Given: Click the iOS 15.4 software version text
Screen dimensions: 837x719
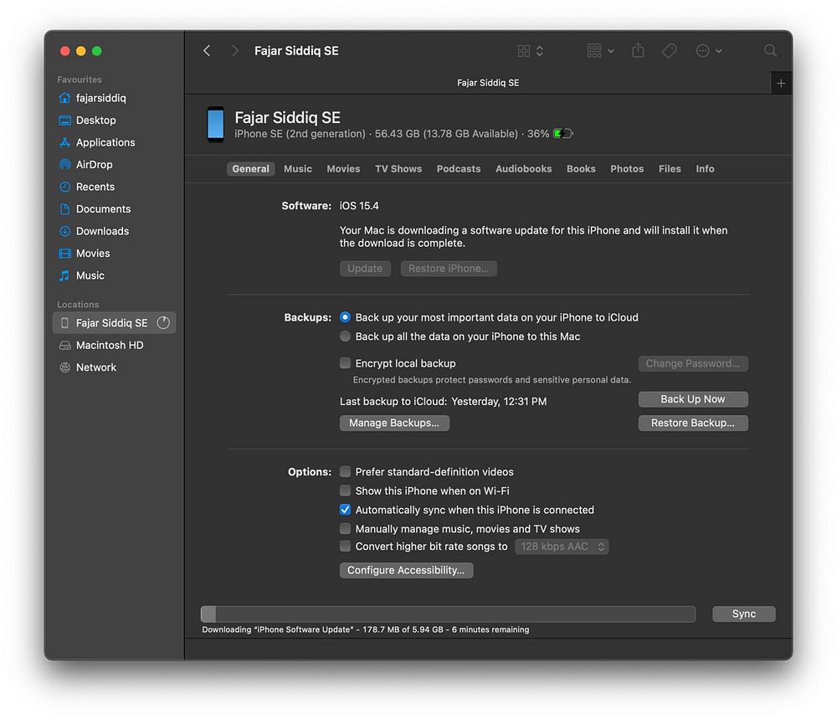Looking at the screenshot, I should (359, 206).
